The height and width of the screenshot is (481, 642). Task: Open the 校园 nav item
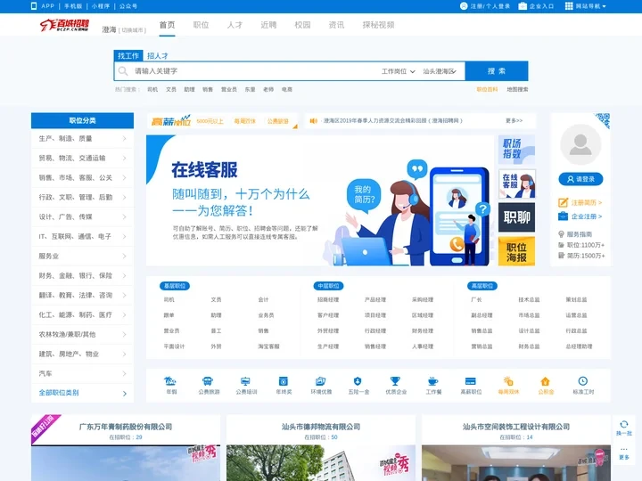click(302, 25)
